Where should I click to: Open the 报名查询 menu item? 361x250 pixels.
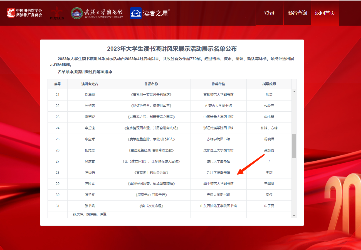[x=297, y=13]
